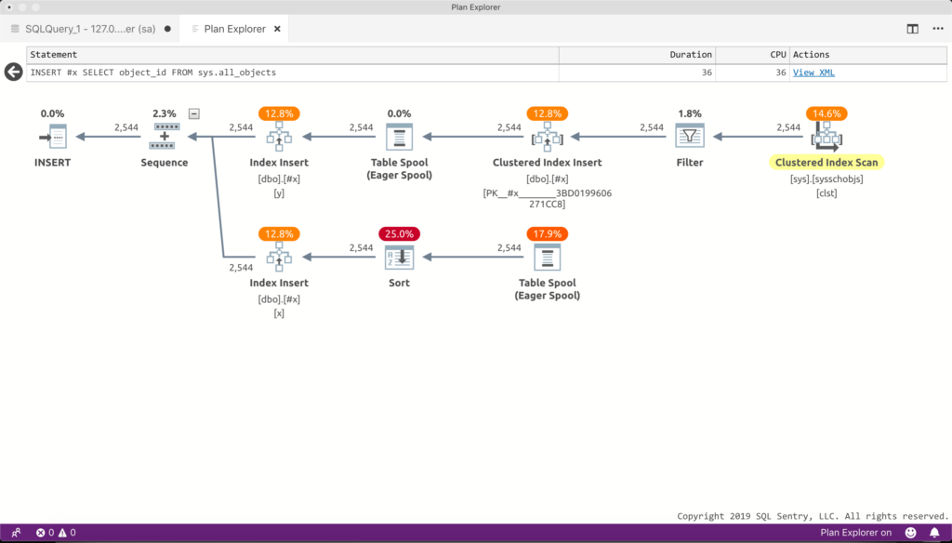
Task: Open the Table Spool (Eager Spool) operator
Action: 399,136
